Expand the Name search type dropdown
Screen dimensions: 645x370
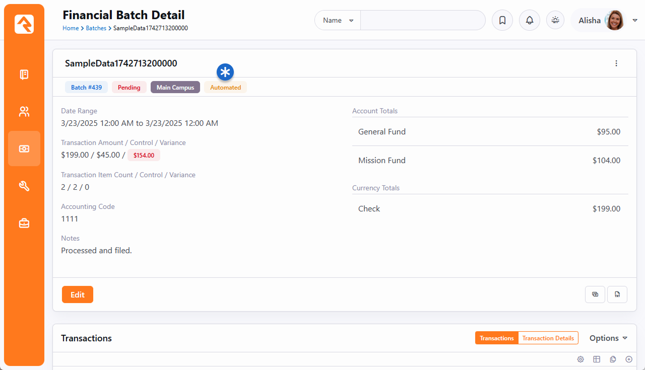click(338, 21)
